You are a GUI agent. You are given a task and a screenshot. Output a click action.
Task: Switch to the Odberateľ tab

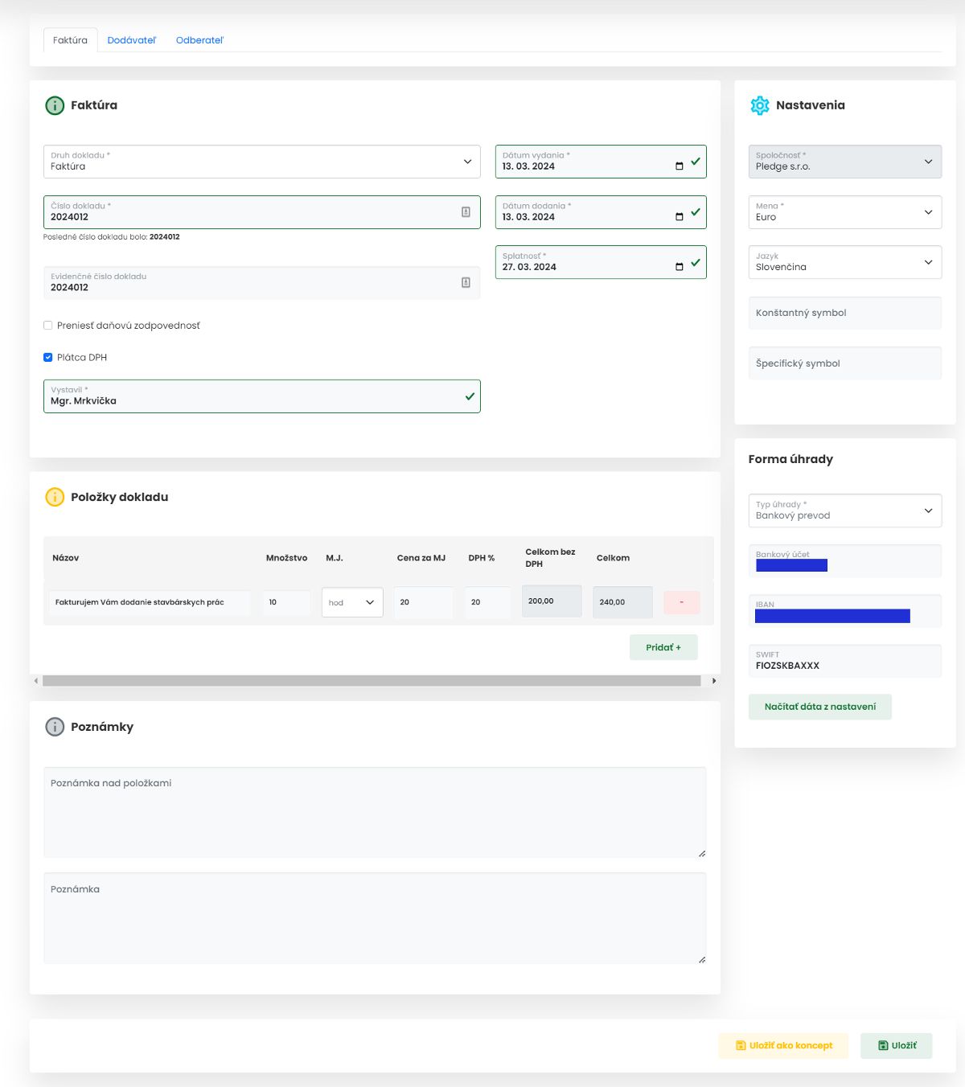pyautogui.click(x=199, y=40)
